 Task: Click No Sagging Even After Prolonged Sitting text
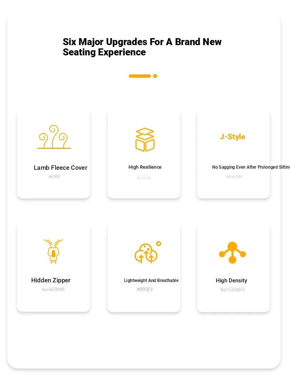click(251, 167)
